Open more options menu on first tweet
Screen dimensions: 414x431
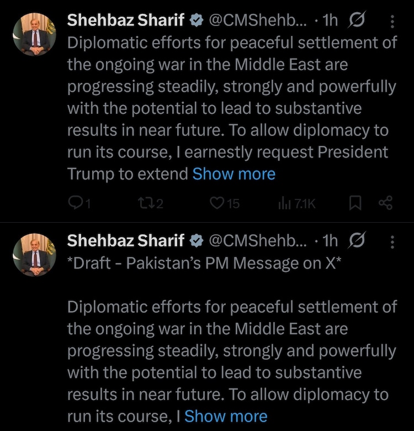point(392,21)
